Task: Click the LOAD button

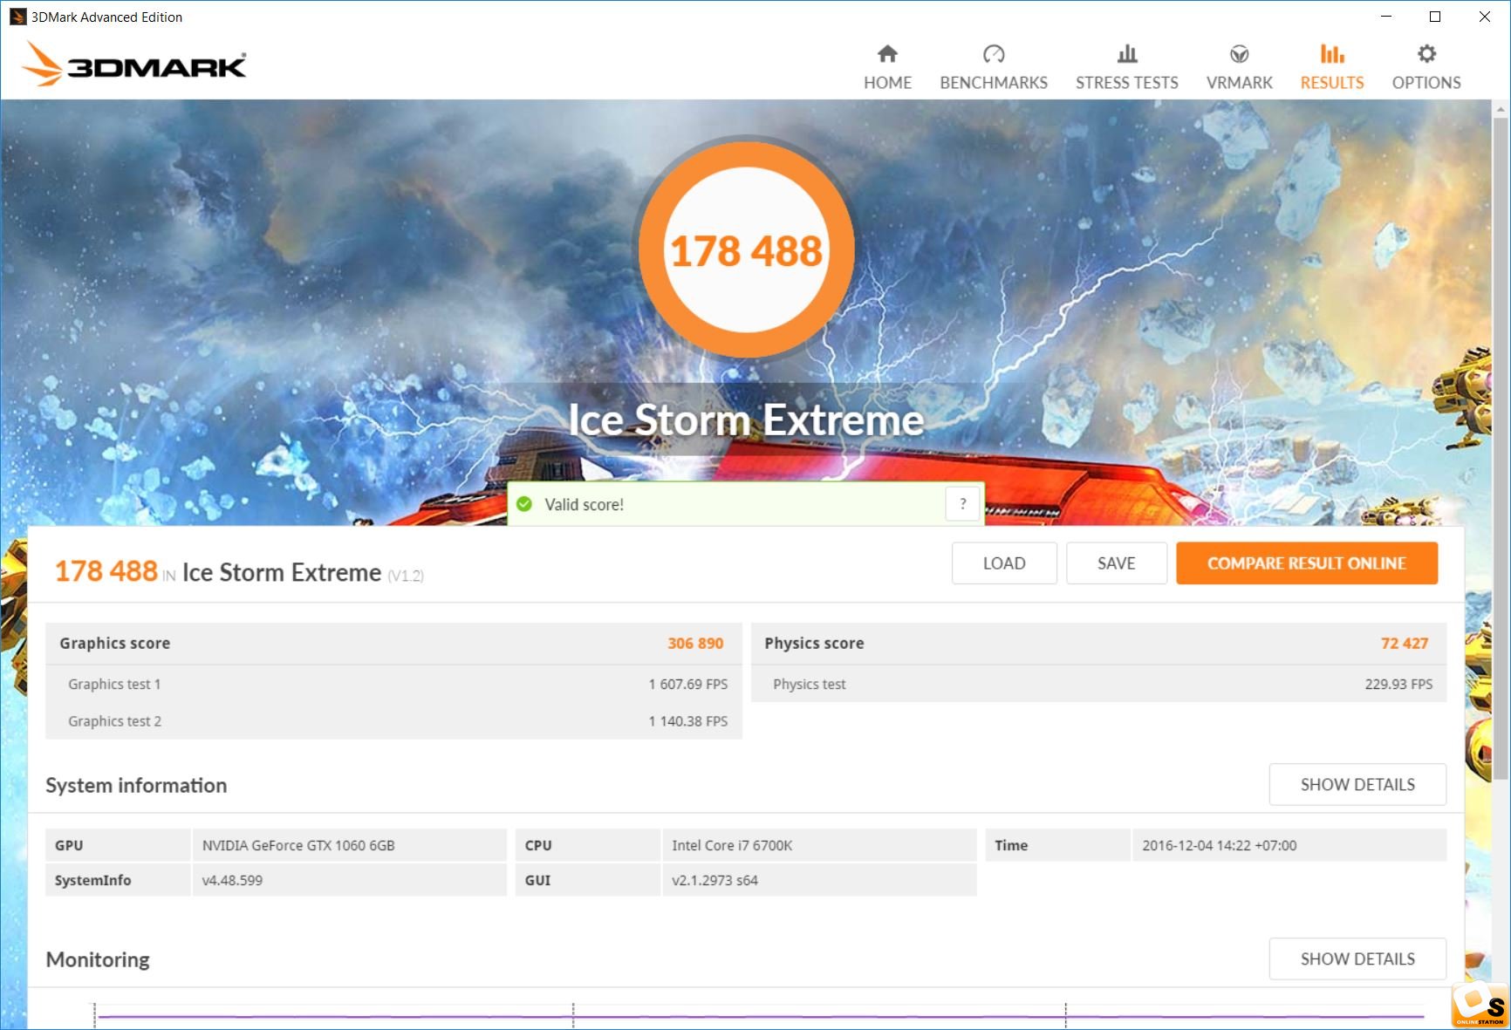Action: click(1004, 563)
